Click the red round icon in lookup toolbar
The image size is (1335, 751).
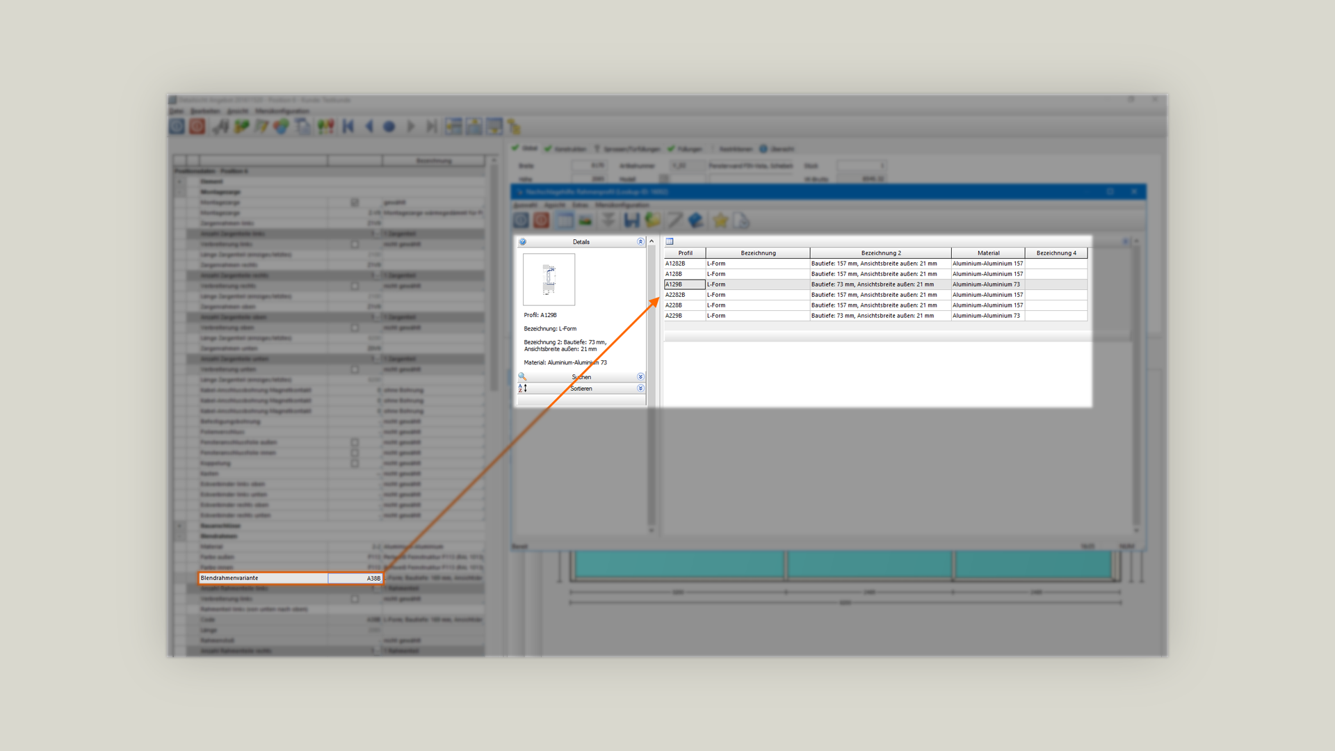point(542,220)
